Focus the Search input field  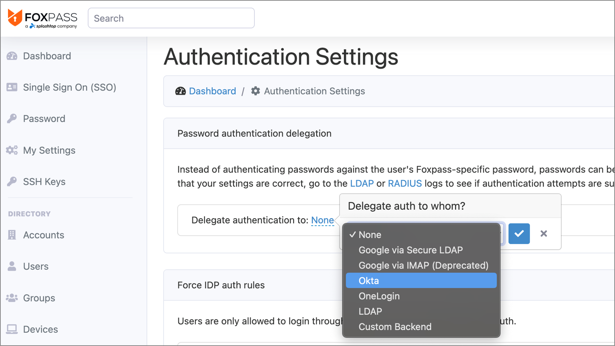(171, 18)
